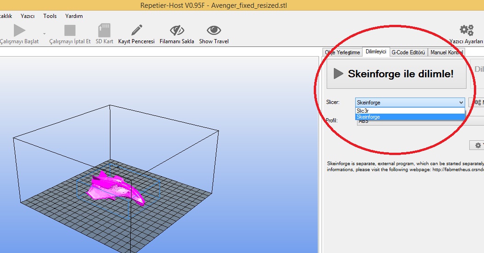Toggle Filamanı Sakla eye icon
Screen dimensions: 484x253
tap(177, 30)
